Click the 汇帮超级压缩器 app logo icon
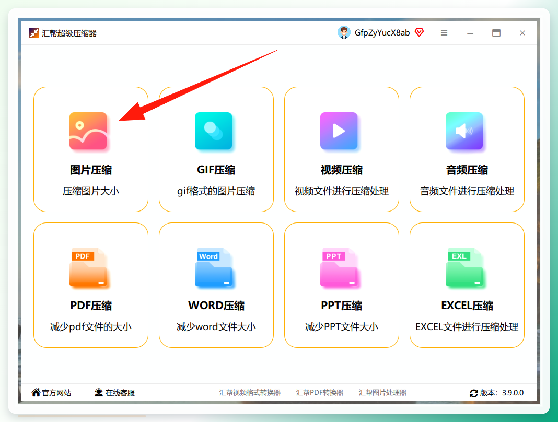 tap(34, 33)
